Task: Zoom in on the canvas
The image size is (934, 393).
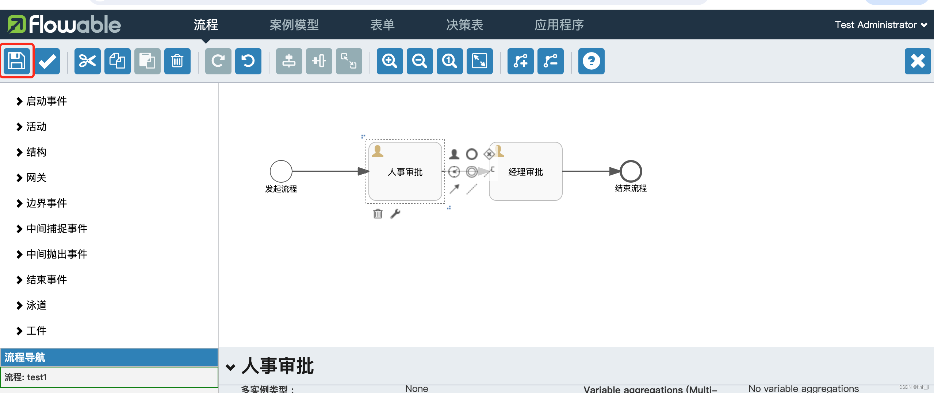Action: [x=390, y=61]
